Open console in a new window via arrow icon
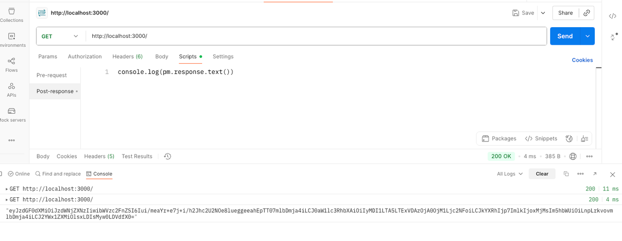622x241 pixels. coord(594,174)
